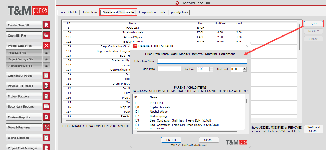Click the small square beside Price Data File
This screenshot has height=150, width=326.
[x=46, y=53]
